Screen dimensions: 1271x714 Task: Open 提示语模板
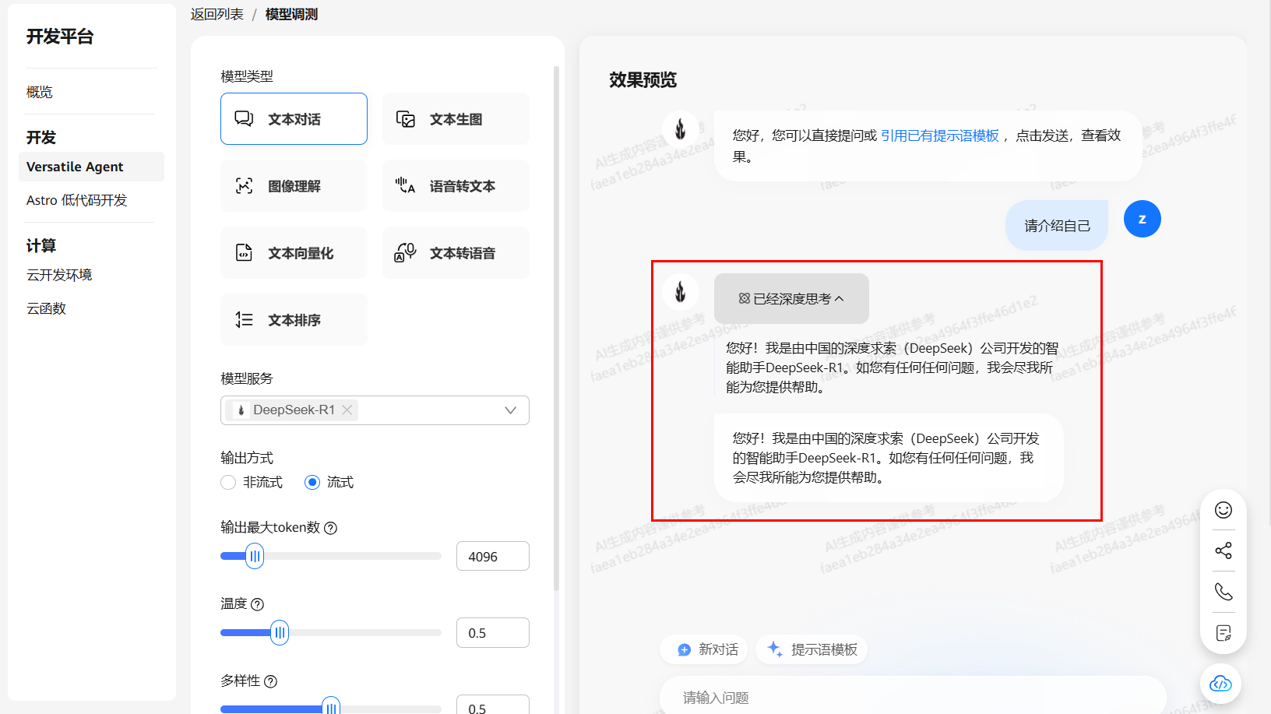pyautogui.click(x=812, y=649)
